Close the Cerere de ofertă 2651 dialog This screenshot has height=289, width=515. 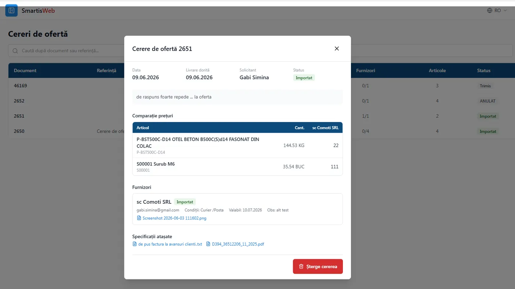point(337,49)
